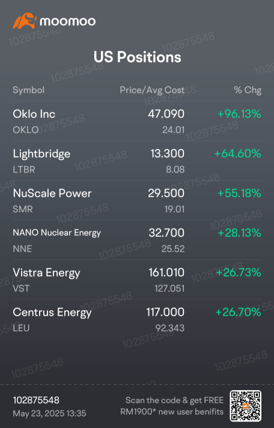The width and height of the screenshot is (274, 428).
Task: Click the +55.18% change for NuScale
Action: pyautogui.click(x=239, y=193)
